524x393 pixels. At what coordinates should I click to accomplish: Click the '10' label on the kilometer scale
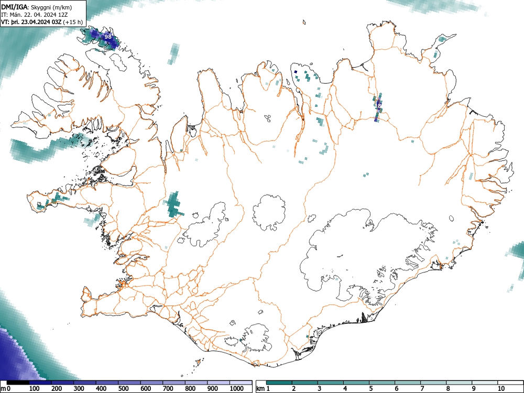click(x=501, y=389)
